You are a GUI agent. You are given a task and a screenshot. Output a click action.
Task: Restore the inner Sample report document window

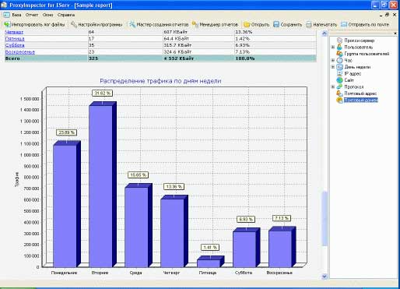point(387,15)
